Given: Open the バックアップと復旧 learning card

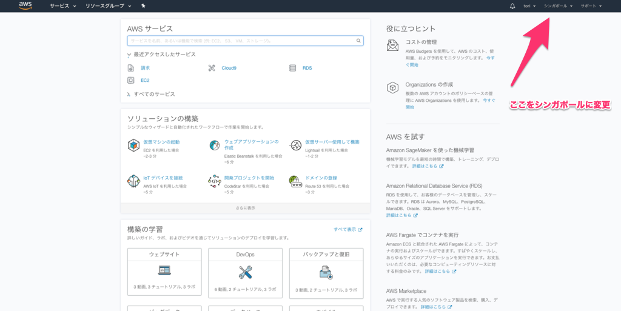Looking at the screenshot, I should (x=326, y=273).
